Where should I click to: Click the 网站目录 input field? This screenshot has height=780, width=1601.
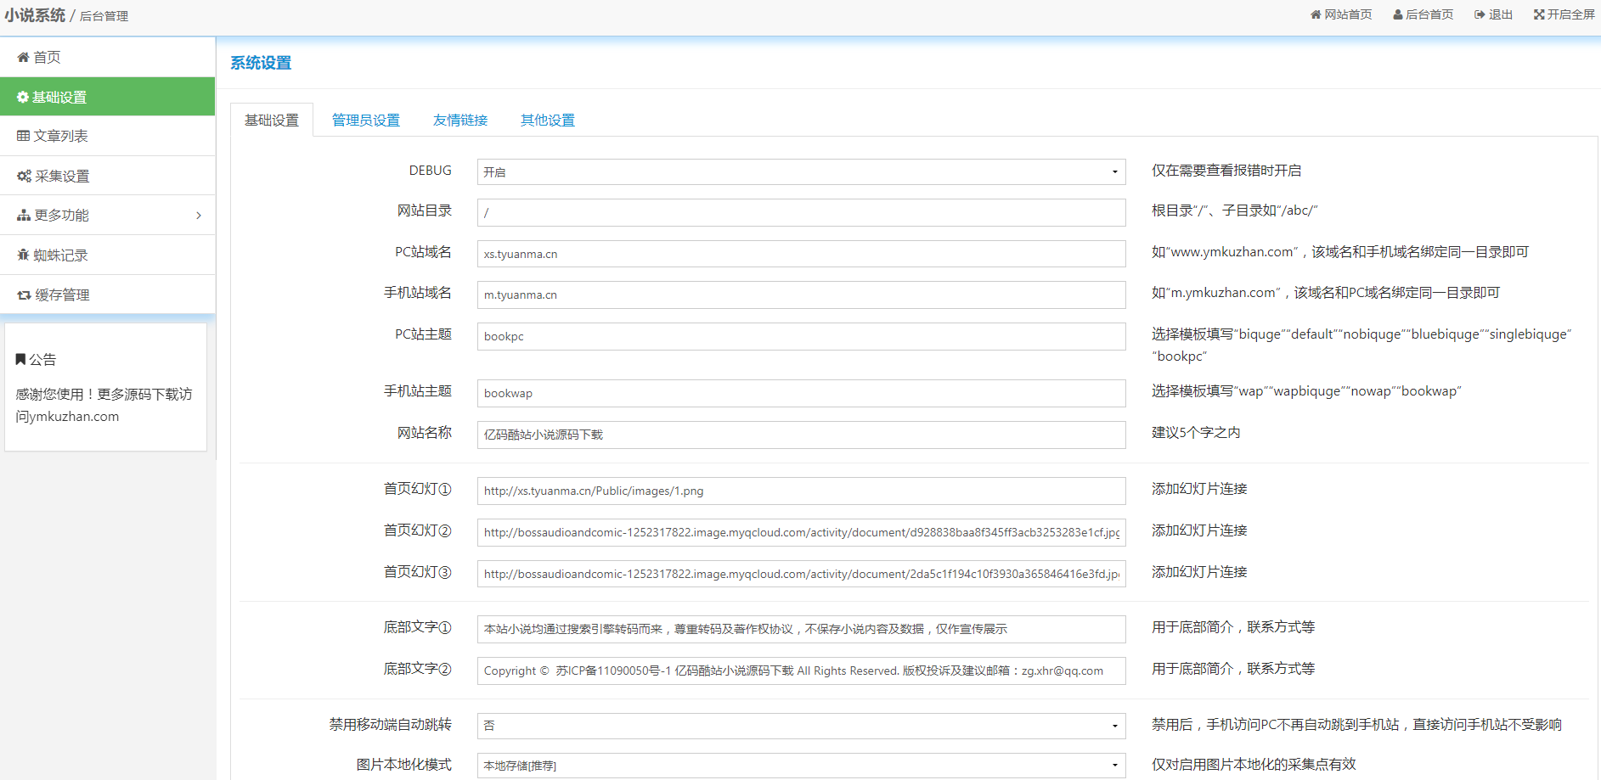point(801,212)
